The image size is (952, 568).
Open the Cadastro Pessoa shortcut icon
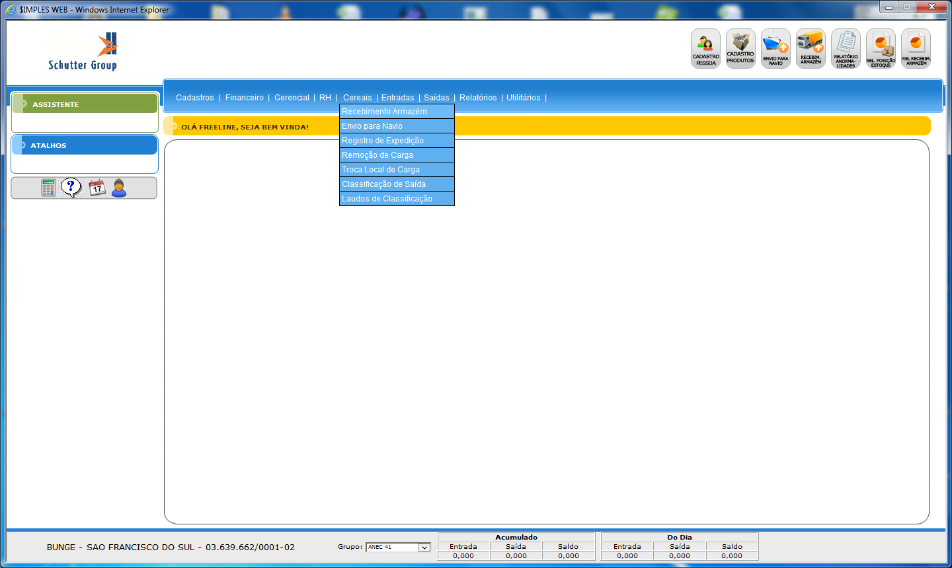click(x=705, y=48)
